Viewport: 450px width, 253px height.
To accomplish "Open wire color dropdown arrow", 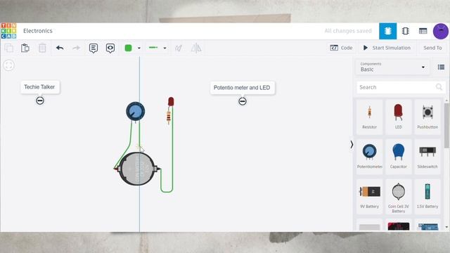I will click(139, 48).
